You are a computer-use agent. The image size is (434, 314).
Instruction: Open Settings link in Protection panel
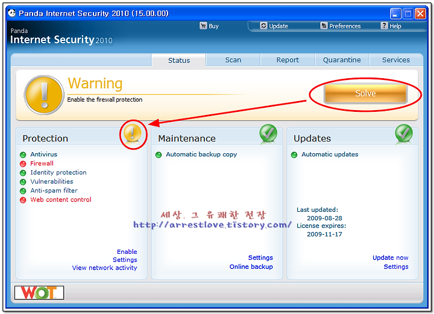coord(125,260)
